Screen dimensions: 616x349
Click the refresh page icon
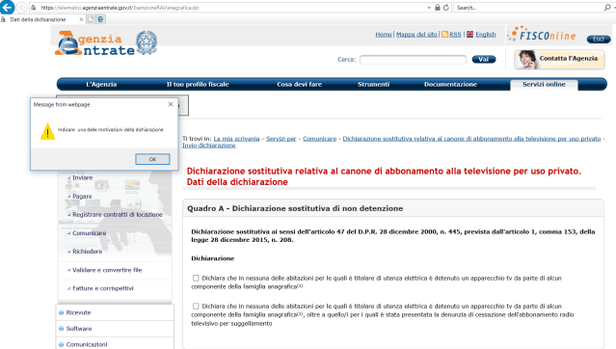pyautogui.click(x=446, y=8)
